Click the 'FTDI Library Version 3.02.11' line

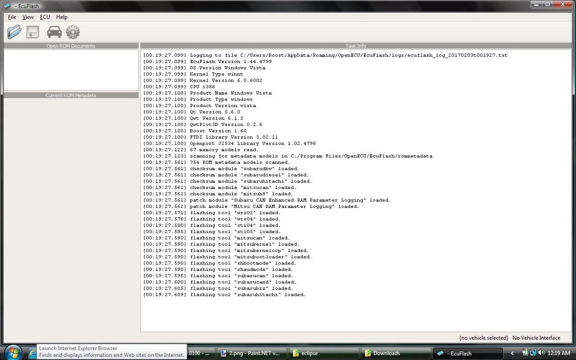coord(211,137)
